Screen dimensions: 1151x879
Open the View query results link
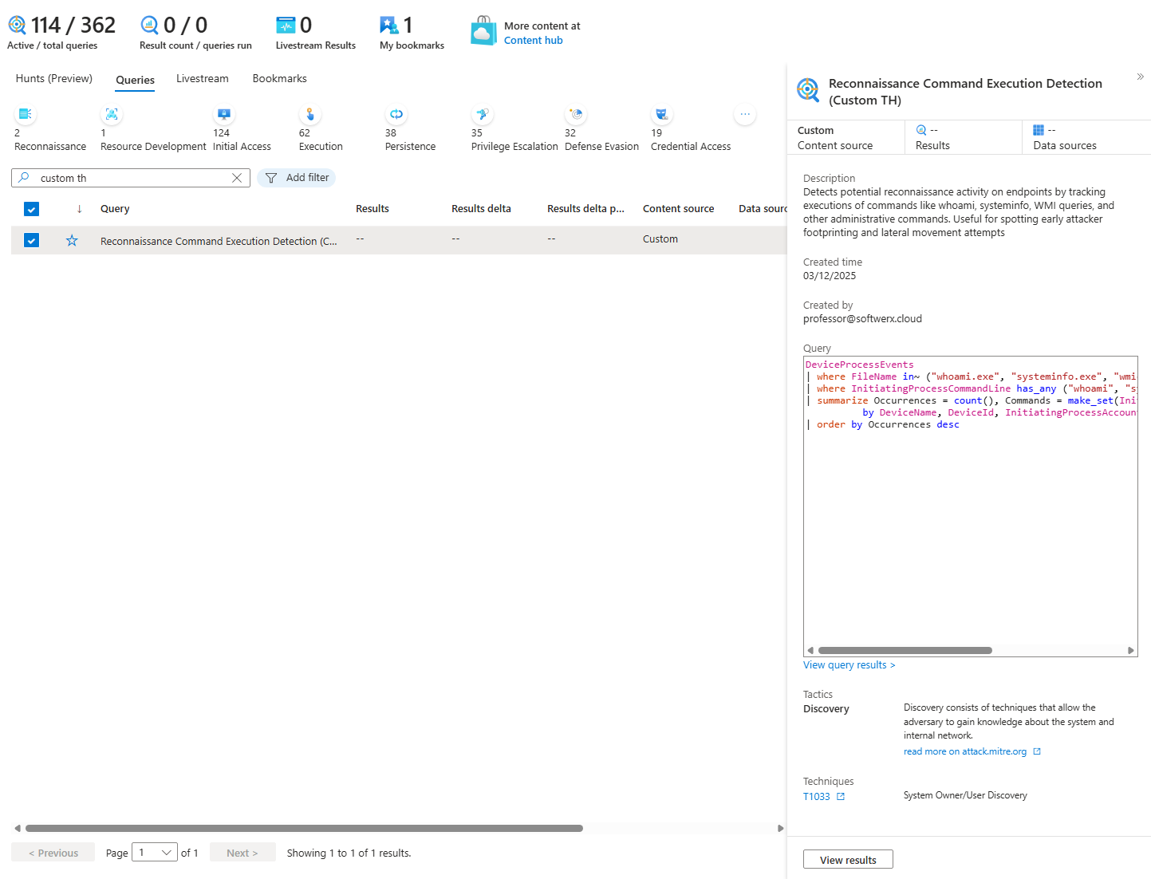(x=849, y=665)
